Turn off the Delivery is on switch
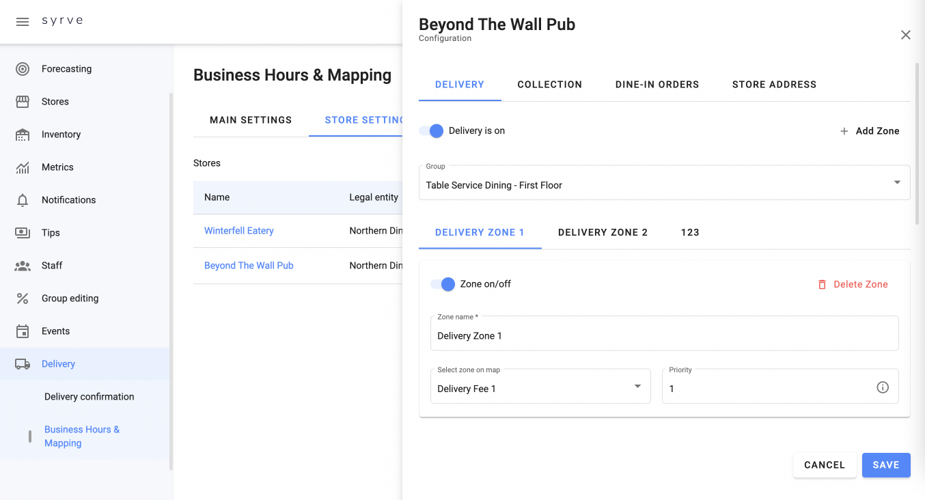The image size is (925, 500). pyautogui.click(x=432, y=131)
